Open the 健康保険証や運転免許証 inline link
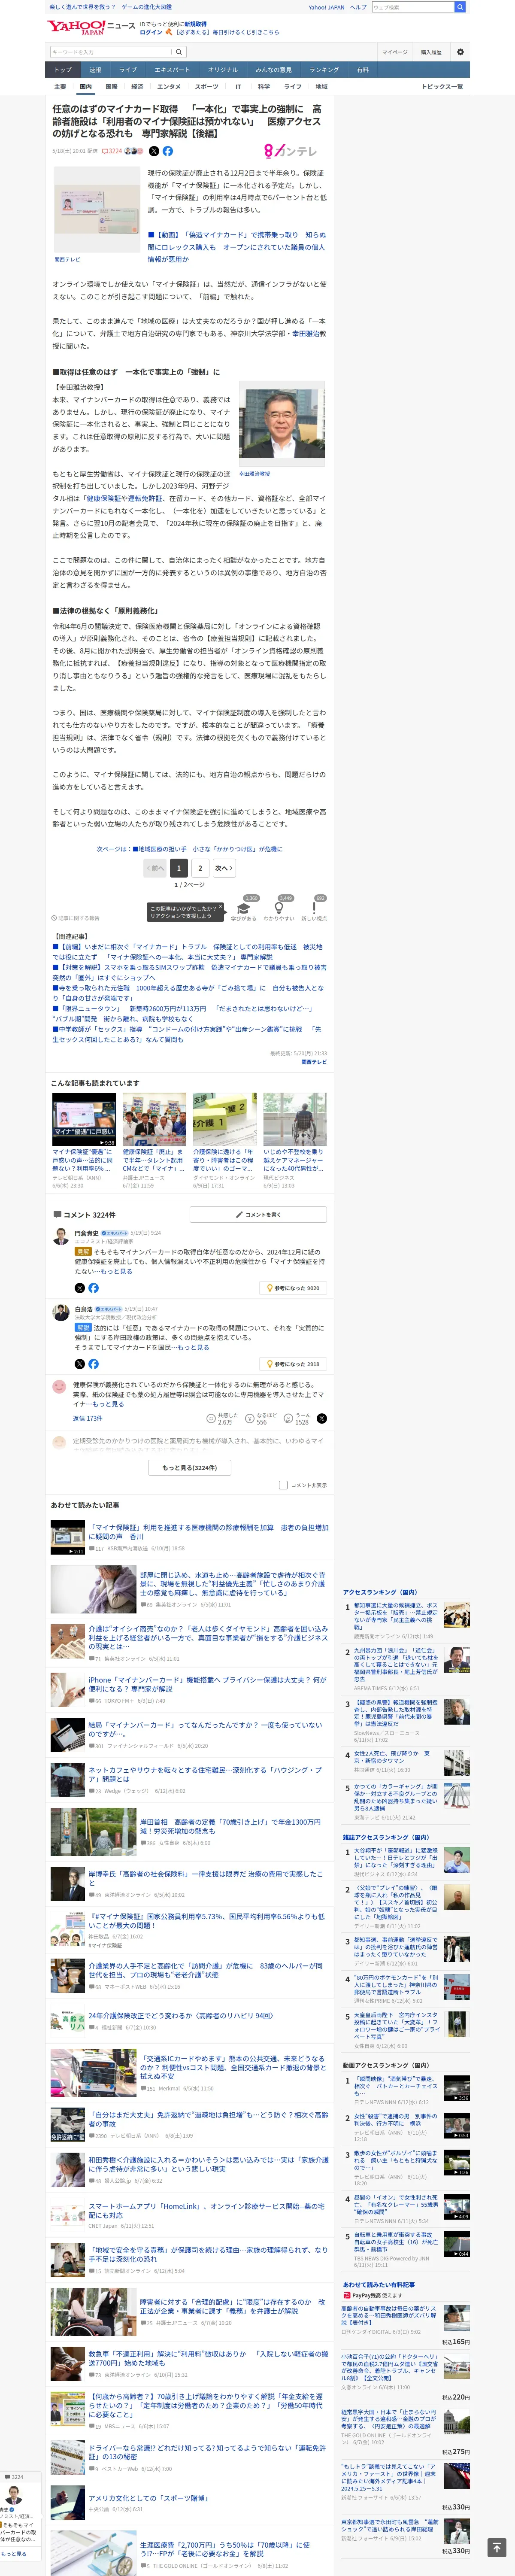The image size is (515, 2576). (x=124, y=498)
